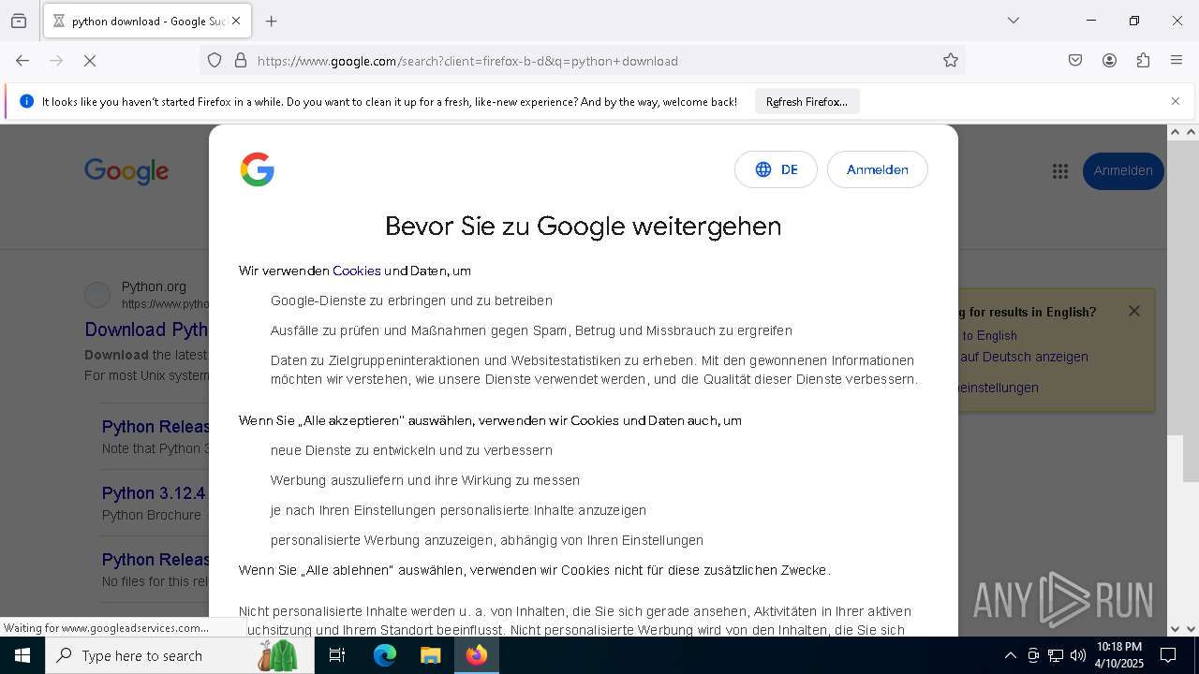Screen dimensions: 1199x674
Task: Click the network tray icon
Action: coord(1056,655)
